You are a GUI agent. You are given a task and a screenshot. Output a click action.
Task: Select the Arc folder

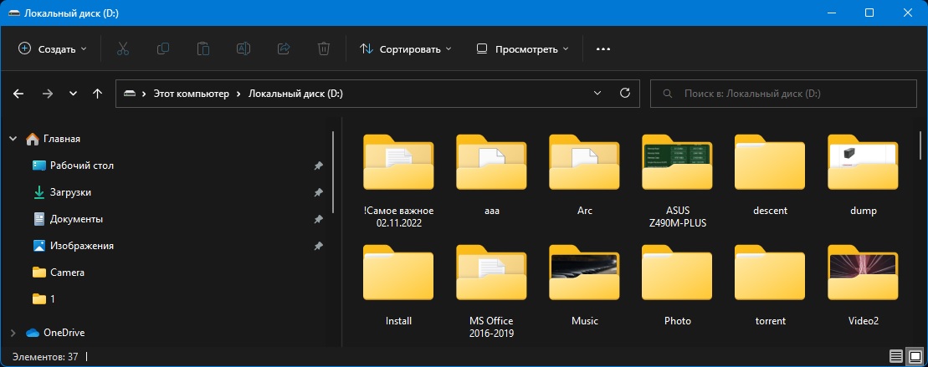pyautogui.click(x=584, y=175)
